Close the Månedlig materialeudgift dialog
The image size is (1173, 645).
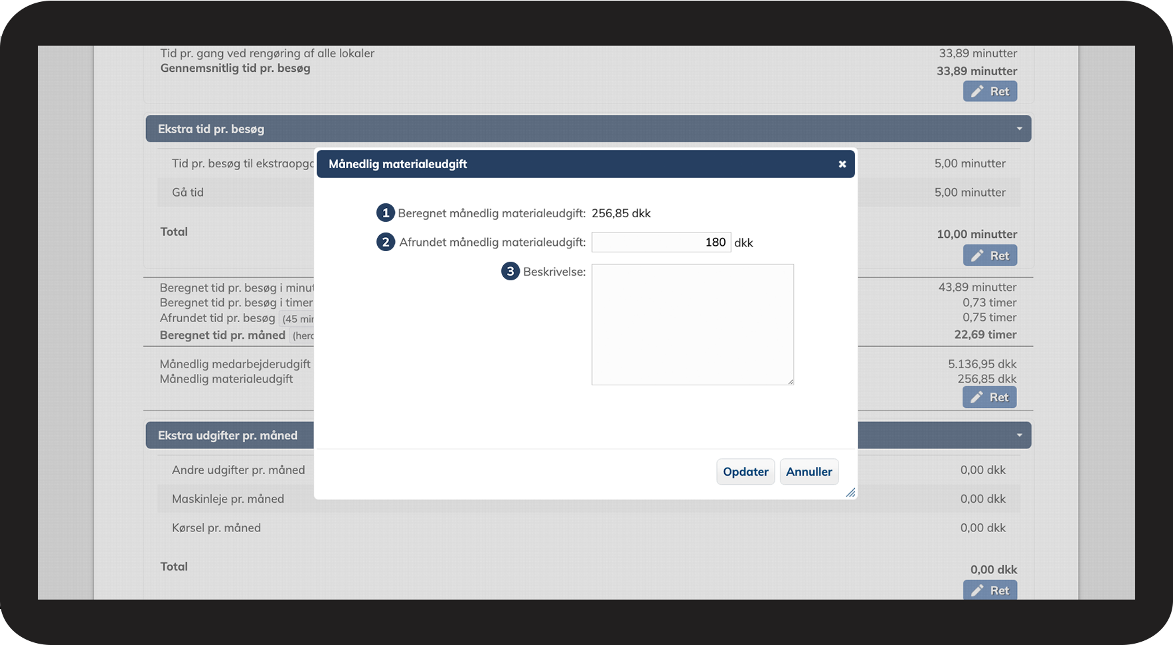point(842,164)
